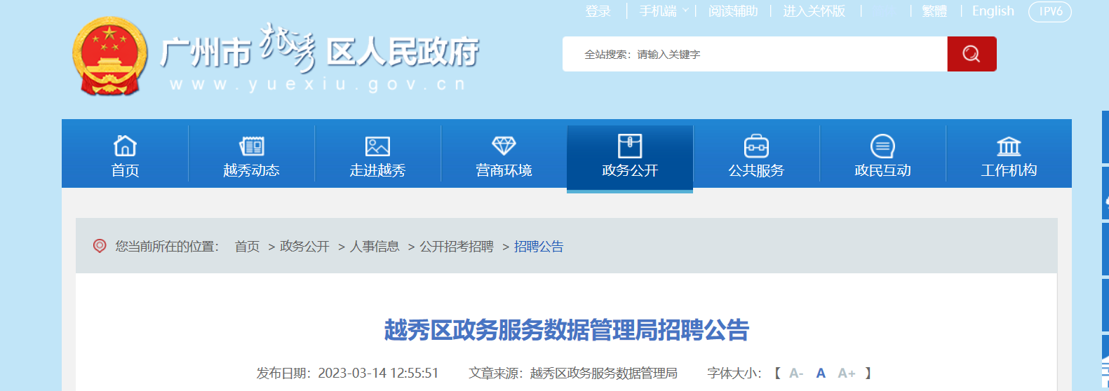Click the publish date 2023-03-14 12:55:51
This screenshot has height=391, width=1109.
(x=378, y=373)
